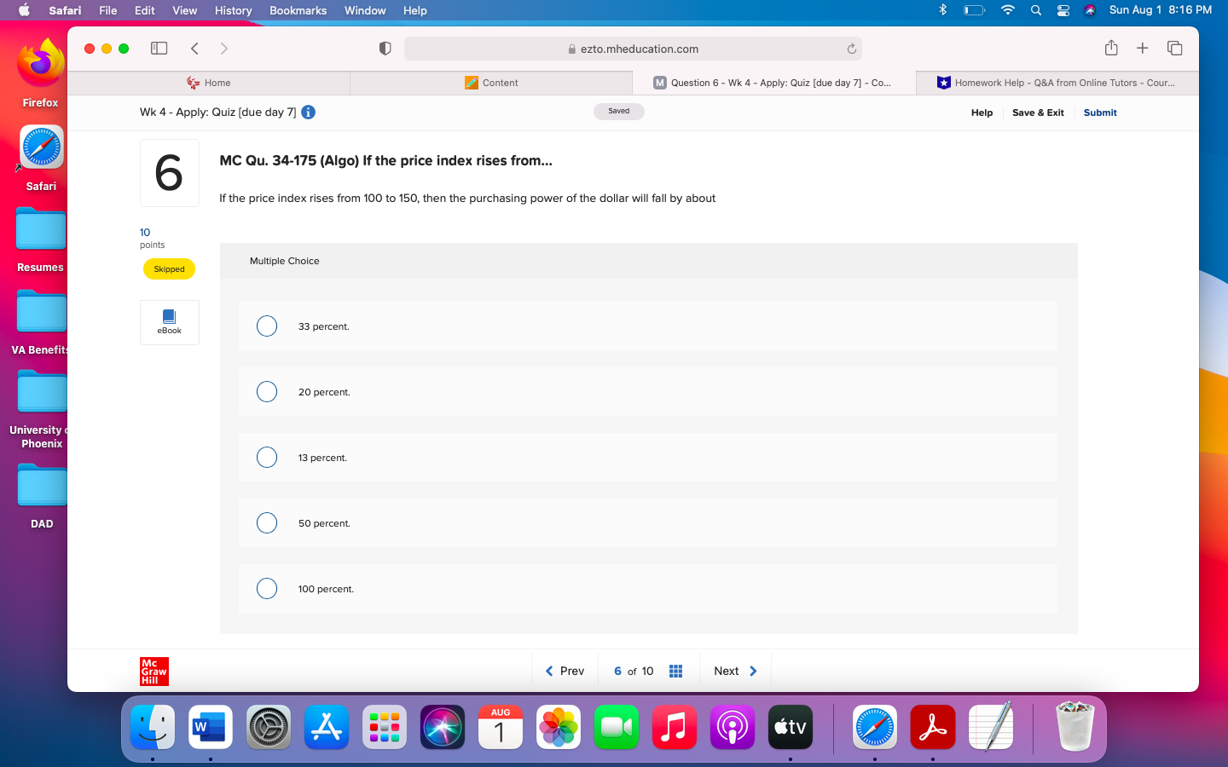Image resolution: width=1228 pixels, height=767 pixels.
Task: Submit the quiz
Action: [1099, 112]
